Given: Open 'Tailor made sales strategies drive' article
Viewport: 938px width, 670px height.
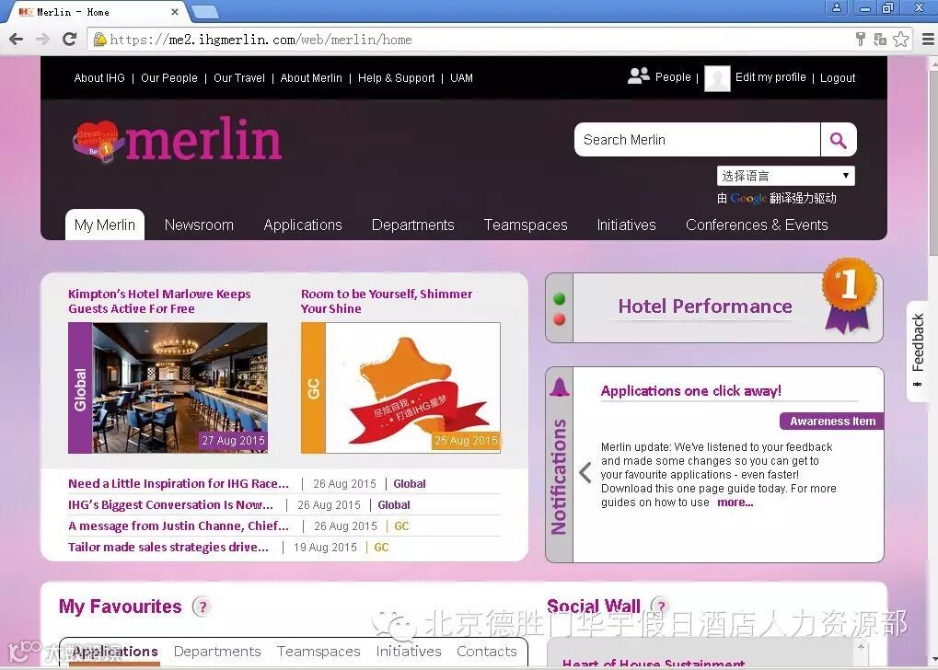Looking at the screenshot, I should coord(168,548).
